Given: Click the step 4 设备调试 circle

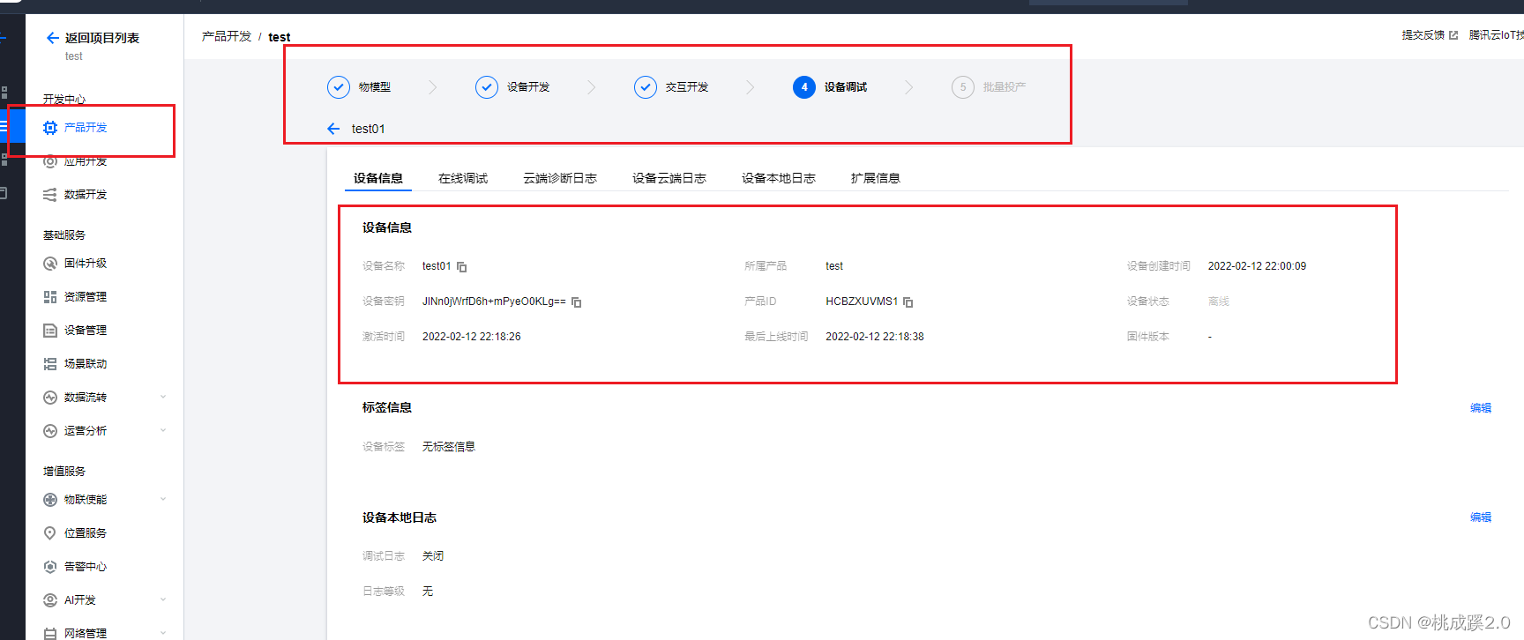Looking at the screenshot, I should pyautogui.click(x=804, y=87).
